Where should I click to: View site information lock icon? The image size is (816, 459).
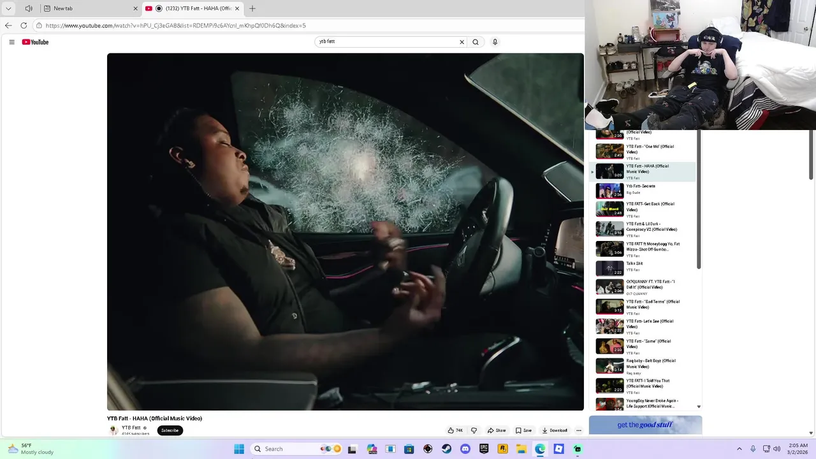pos(39,25)
